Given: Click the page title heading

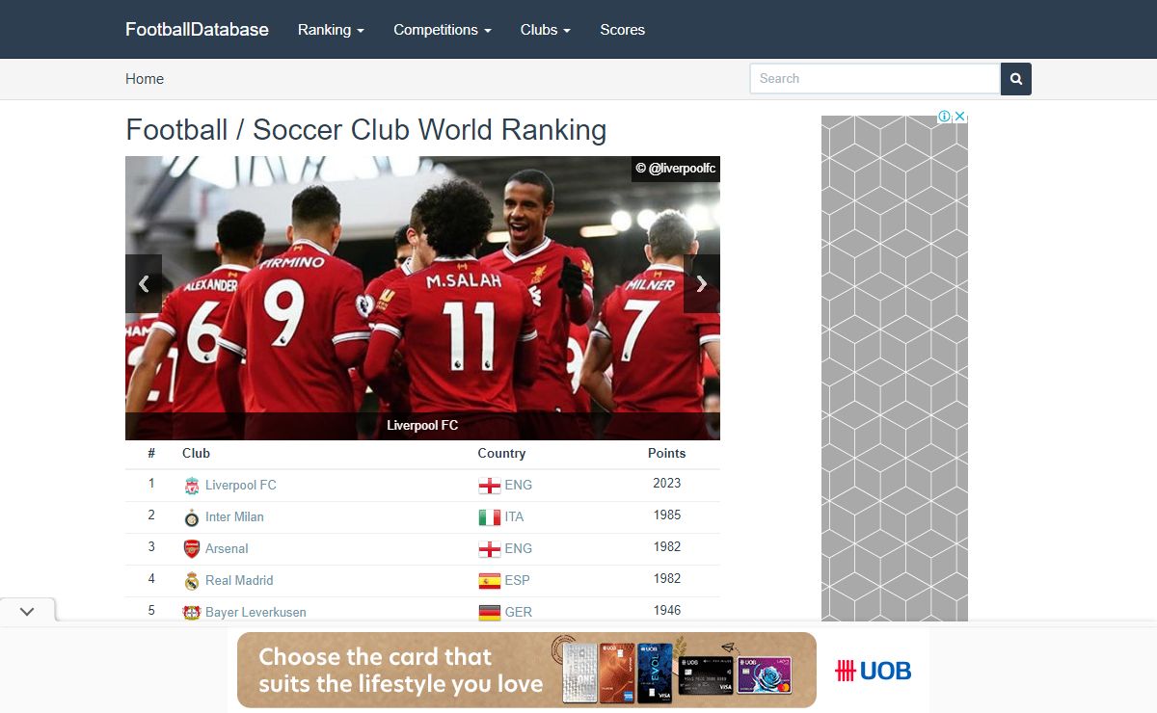Looking at the screenshot, I should (366, 130).
